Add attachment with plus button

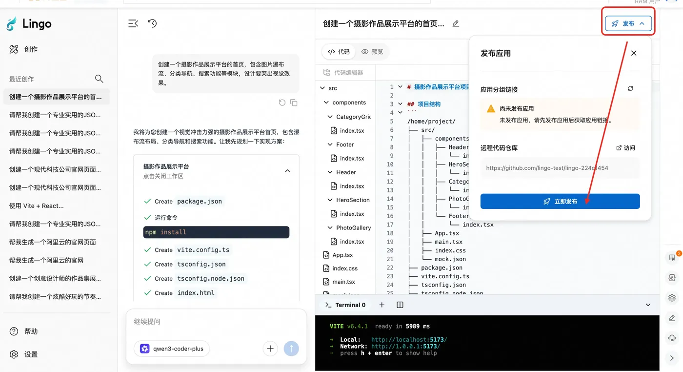(x=270, y=349)
